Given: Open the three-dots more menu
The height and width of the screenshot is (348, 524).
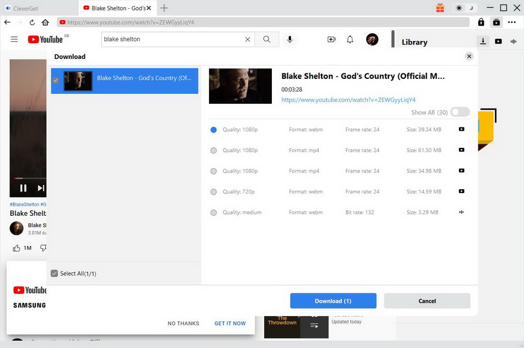Looking at the screenshot, I should click(x=512, y=23).
